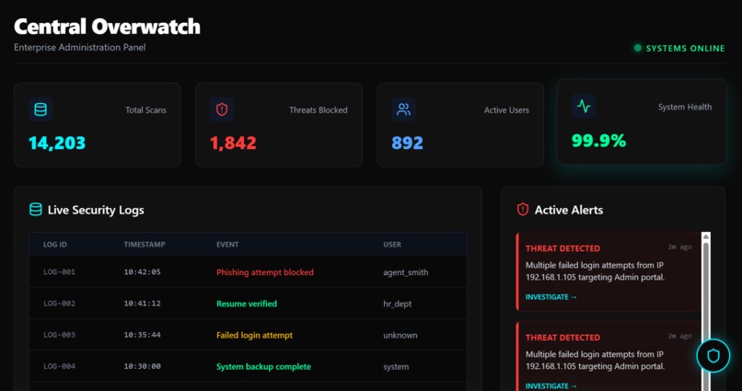Click the Active Alerts scrollbar up arrow
Screen dimensions: 742x391
click(x=706, y=236)
